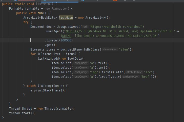Click the 'static' keyword
The width and height of the screenshot is (184, 122).
[x=20, y=4]
